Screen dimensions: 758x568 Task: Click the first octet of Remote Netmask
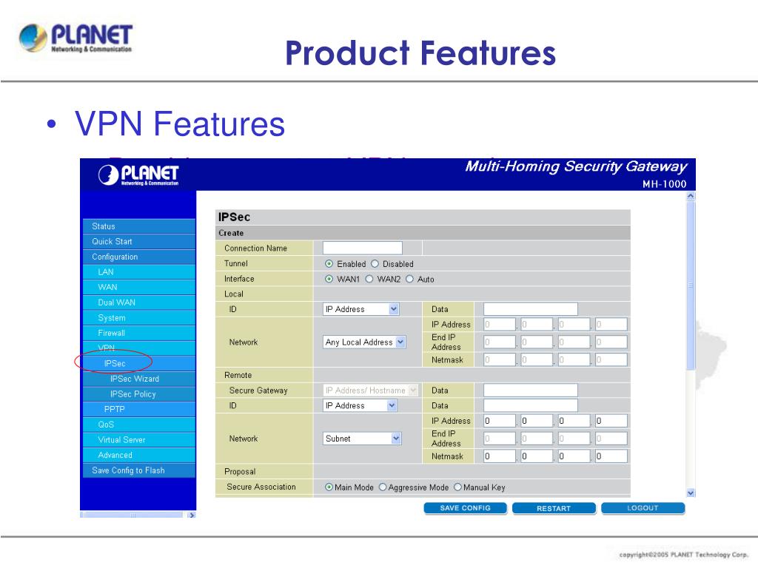[x=500, y=456]
